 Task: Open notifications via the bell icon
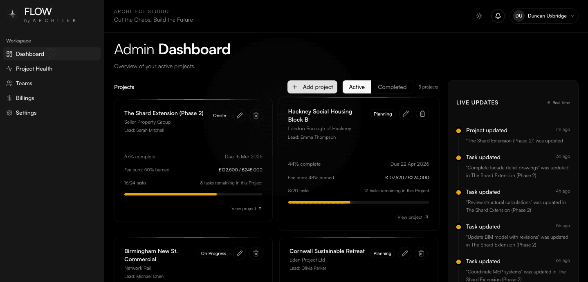tap(498, 16)
